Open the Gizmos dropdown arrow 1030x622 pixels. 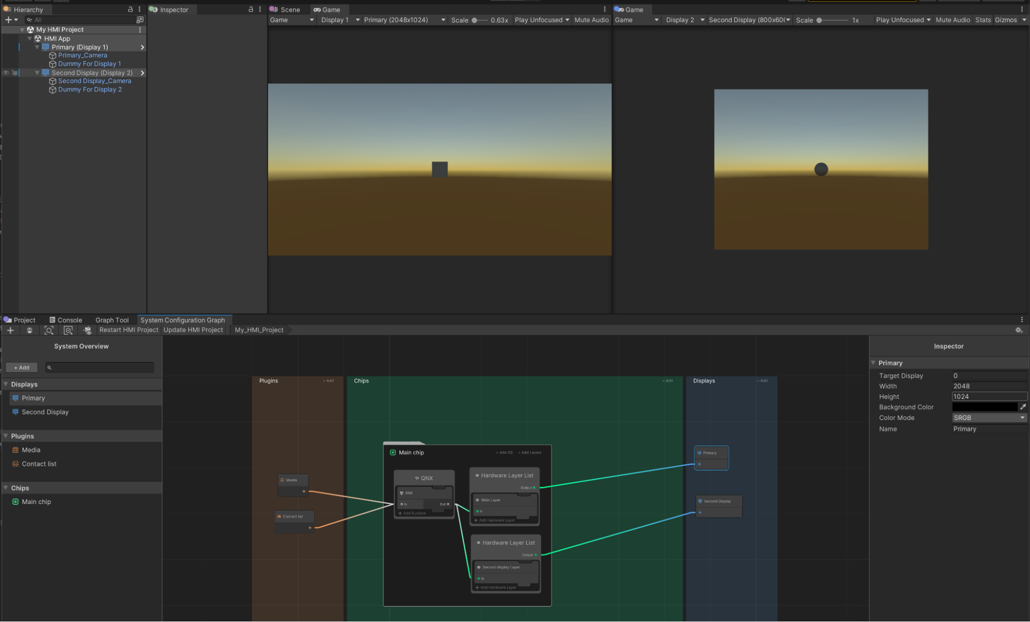1024,20
